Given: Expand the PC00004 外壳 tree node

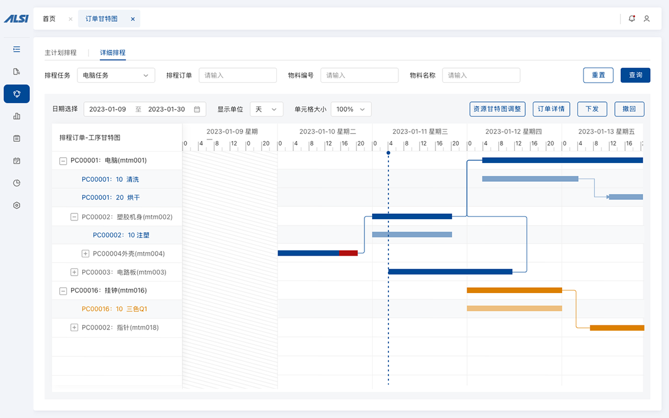Looking at the screenshot, I should 85,254.
